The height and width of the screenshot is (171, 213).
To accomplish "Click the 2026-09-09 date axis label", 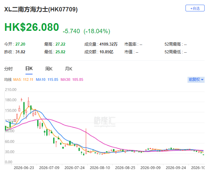I will 151,168.
